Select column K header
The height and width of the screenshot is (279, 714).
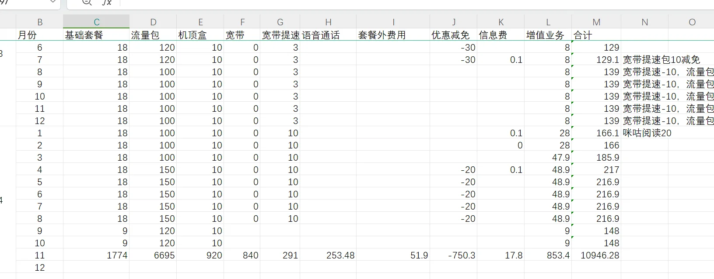(501, 22)
